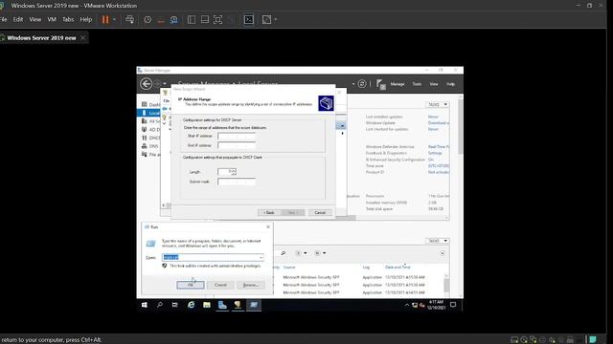This screenshot has width=613, height=344.
Task: Toggle the thumbnail bar icon in VMware toolbar
Action: (x=204, y=19)
